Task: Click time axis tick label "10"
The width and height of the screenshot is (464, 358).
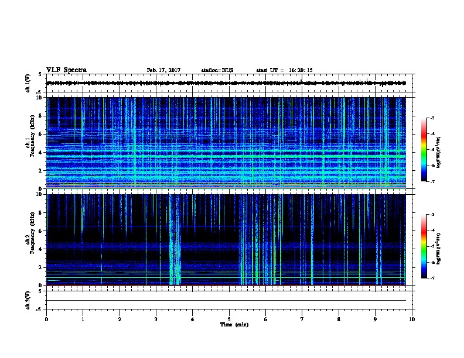Action: (412, 319)
